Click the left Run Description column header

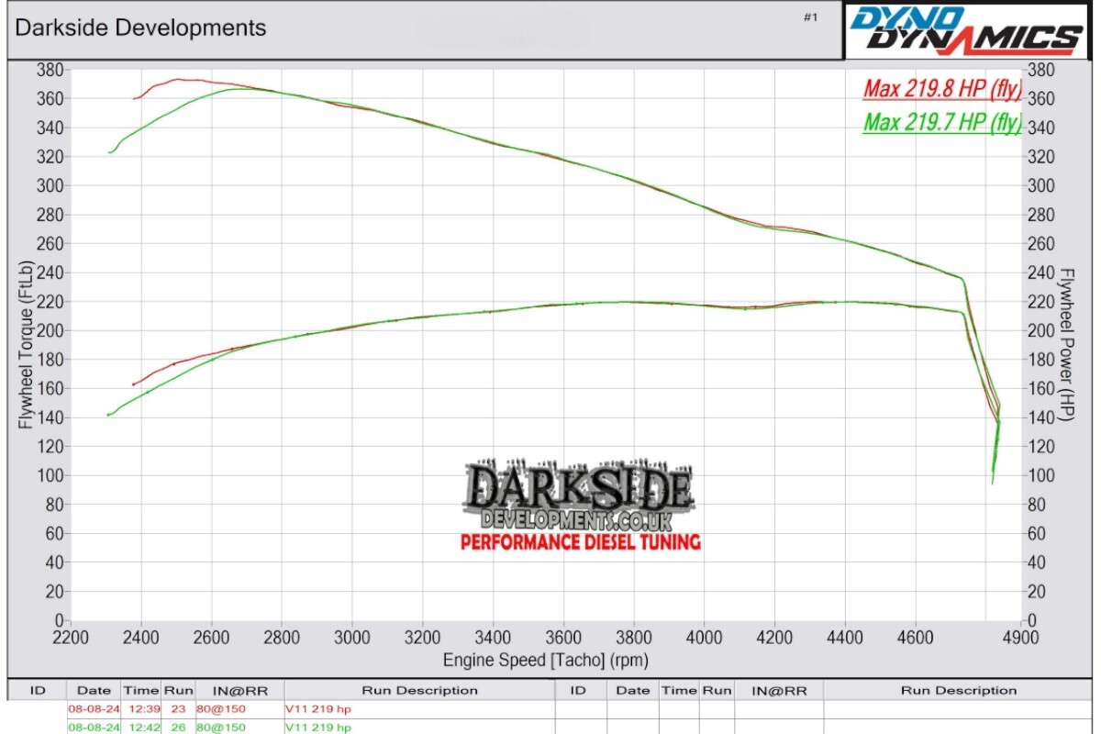coord(419,690)
